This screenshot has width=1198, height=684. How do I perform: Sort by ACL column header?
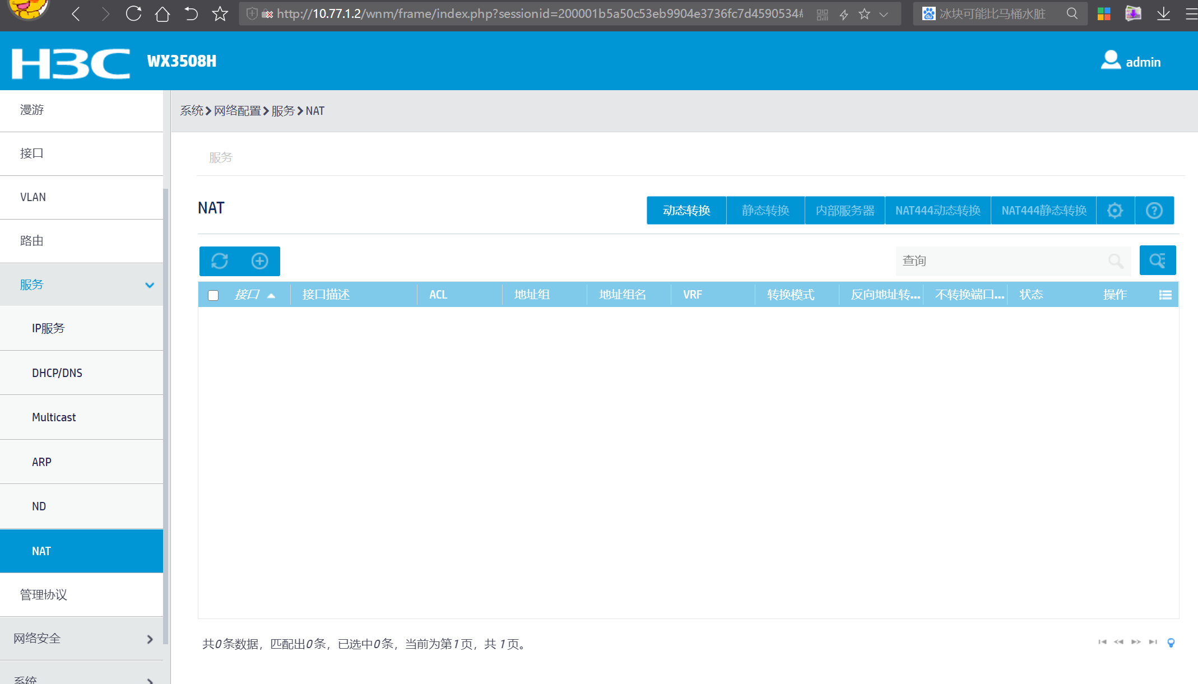(438, 295)
